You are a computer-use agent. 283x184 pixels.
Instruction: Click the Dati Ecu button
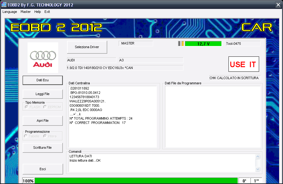43,80
